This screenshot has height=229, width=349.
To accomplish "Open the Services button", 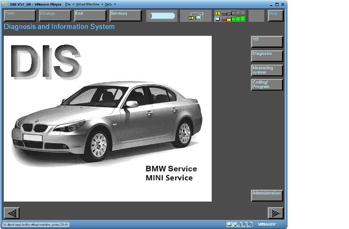I will pyautogui.click(x=126, y=15).
